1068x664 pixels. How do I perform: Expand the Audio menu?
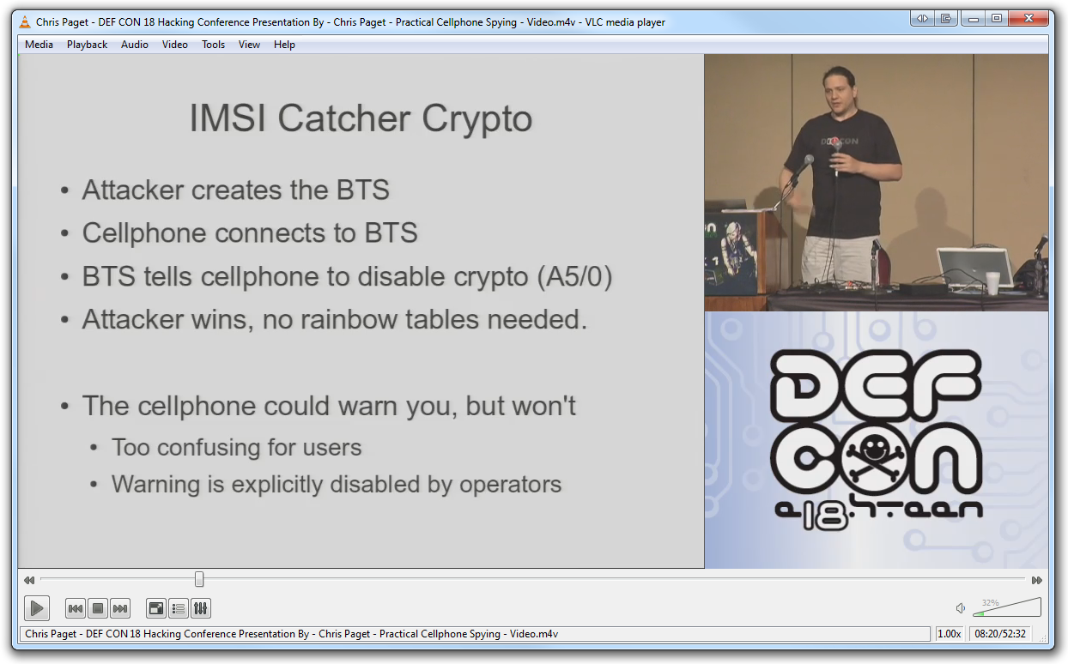coord(135,45)
